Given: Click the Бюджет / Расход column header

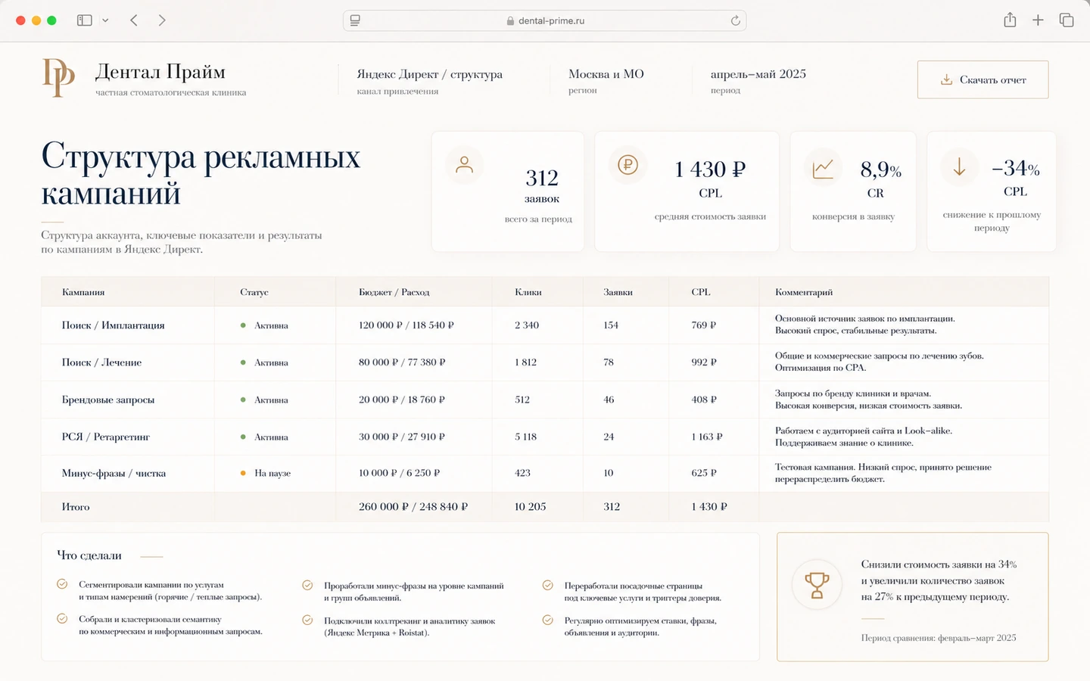Looking at the screenshot, I should tap(394, 292).
